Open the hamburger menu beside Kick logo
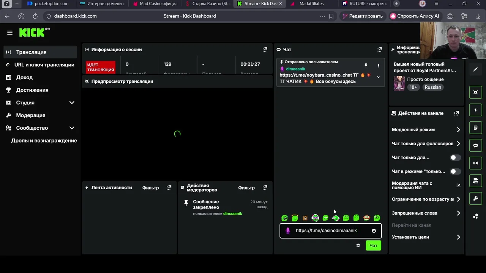Image resolution: width=486 pixels, height=273 pixels. (x=10, y=33)
